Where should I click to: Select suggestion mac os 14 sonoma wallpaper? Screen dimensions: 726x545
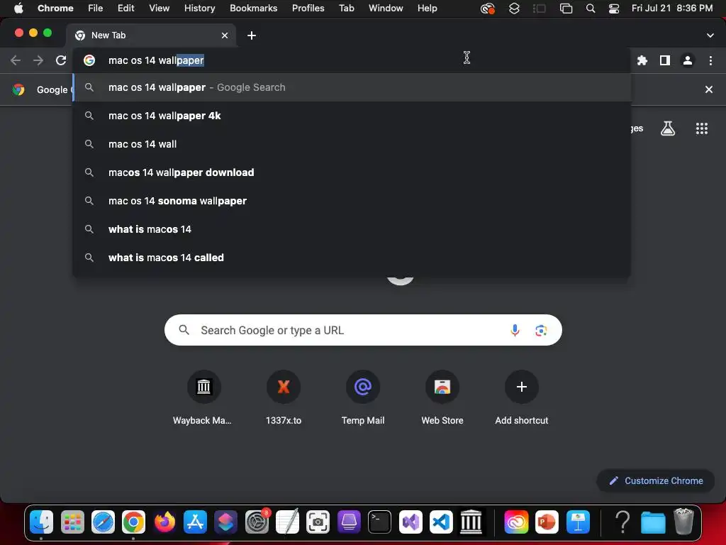[352, 201]
